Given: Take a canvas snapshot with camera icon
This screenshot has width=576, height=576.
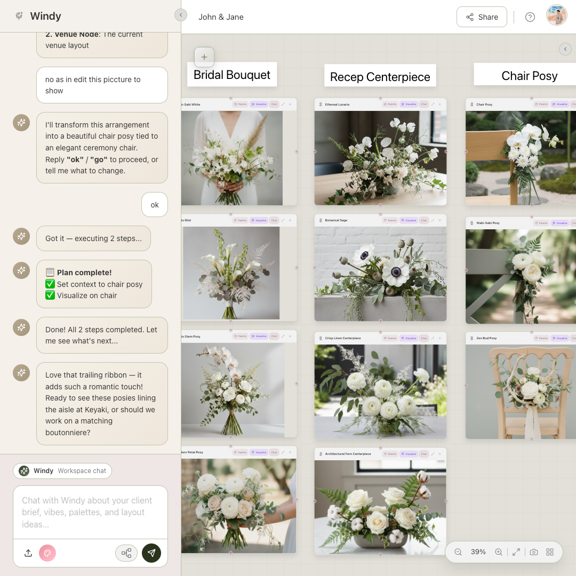Looking at the screenshot, I should click(x=533, y=552).
